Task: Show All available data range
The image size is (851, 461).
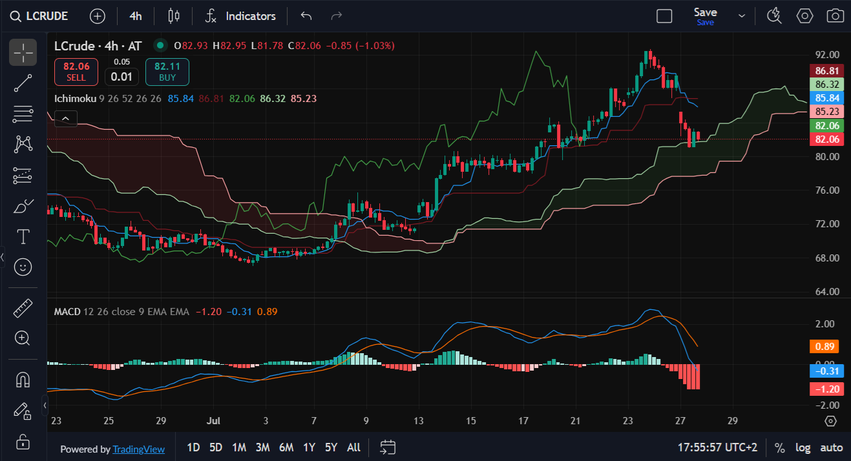Action: tap(353, 447)
